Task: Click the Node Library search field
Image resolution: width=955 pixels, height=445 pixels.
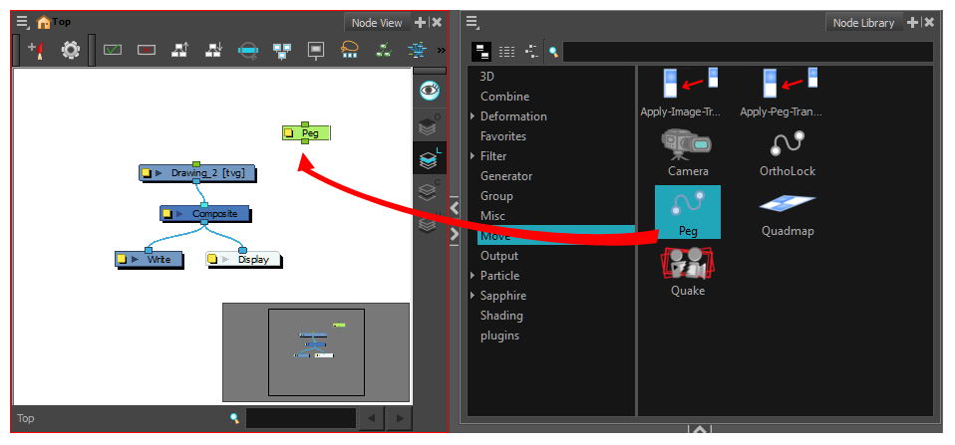Action: tap(748, 52)
